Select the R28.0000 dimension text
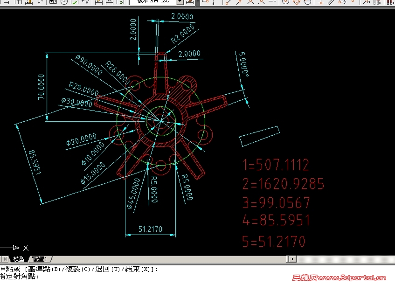Screen dimensions: 395x284 pos(83,89)
